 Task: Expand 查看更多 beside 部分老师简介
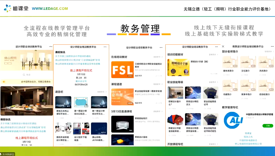(269, 51)
